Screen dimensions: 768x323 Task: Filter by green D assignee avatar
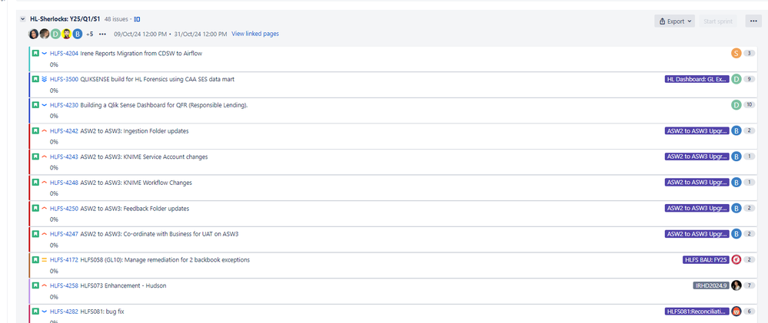(x=55, y=34)
